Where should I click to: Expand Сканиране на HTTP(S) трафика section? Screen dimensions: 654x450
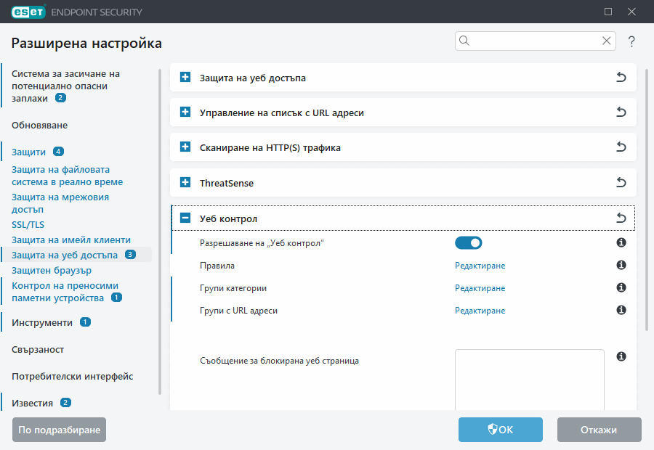click(185, 147)
